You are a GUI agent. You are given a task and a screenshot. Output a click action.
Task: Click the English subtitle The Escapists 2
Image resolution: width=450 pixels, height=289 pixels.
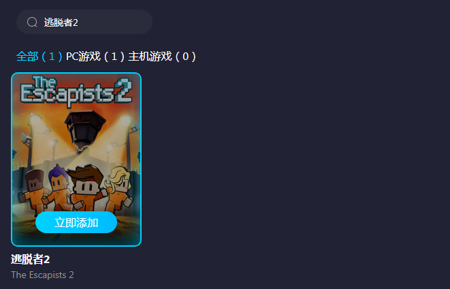42,275
